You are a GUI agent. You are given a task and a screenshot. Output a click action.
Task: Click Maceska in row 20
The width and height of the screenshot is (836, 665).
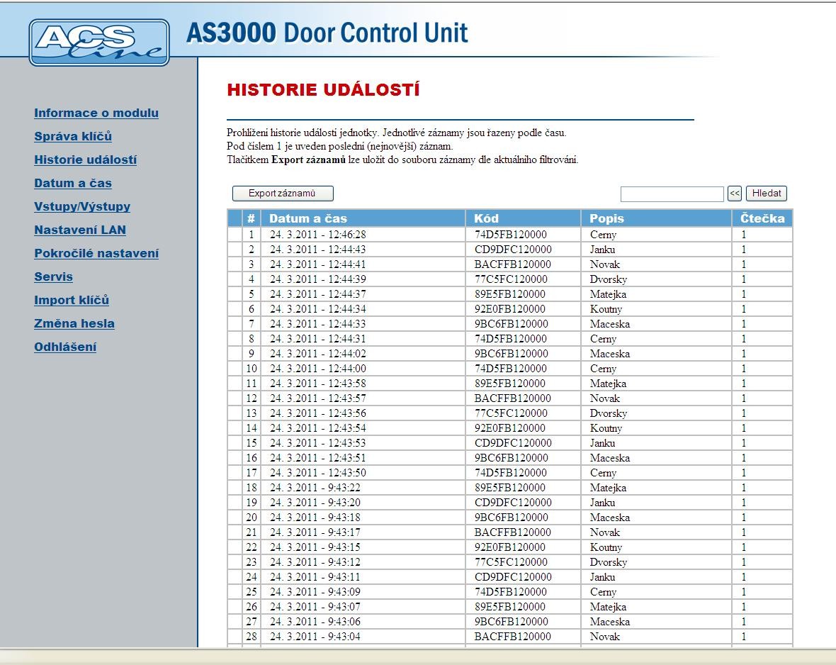click(610, 517)
